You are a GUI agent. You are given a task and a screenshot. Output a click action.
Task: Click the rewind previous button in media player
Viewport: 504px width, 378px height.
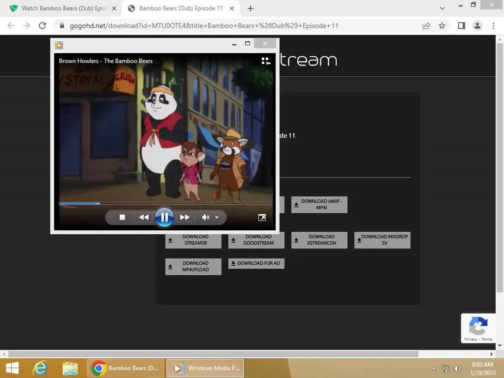click(144, 218)
